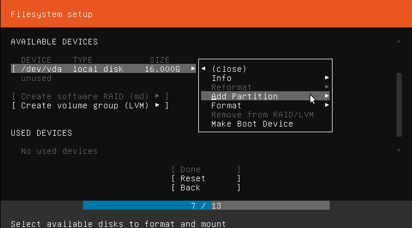Click the vertical scrollbar thumb
Image resolution: width=412 pixels, height=228 pixels.
click(x=399, y=103)
